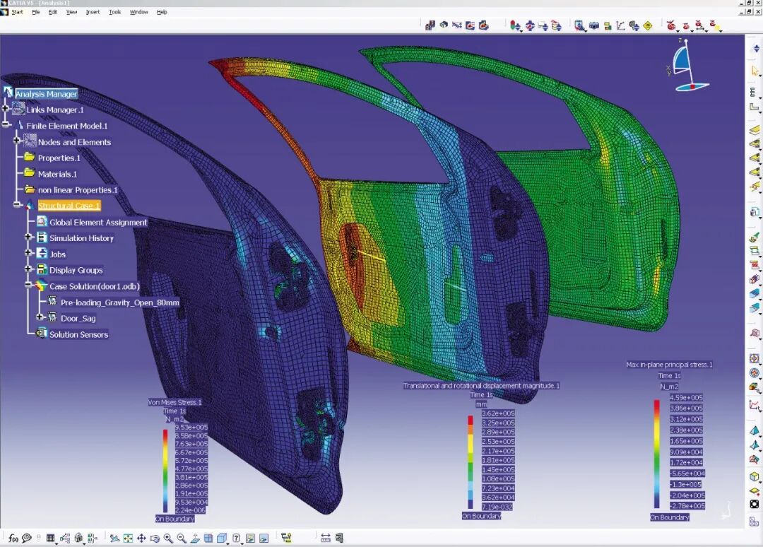Collapse the Finite Element Model.1 node

click(6, 125)
